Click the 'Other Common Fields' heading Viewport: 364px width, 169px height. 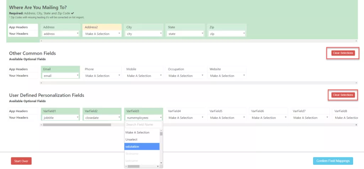pyautogui.click(x=32, y=53)
